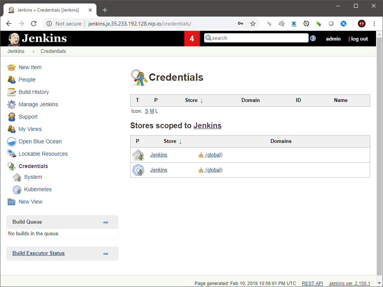Sort credentials table by Name column

tap(341, 100)
